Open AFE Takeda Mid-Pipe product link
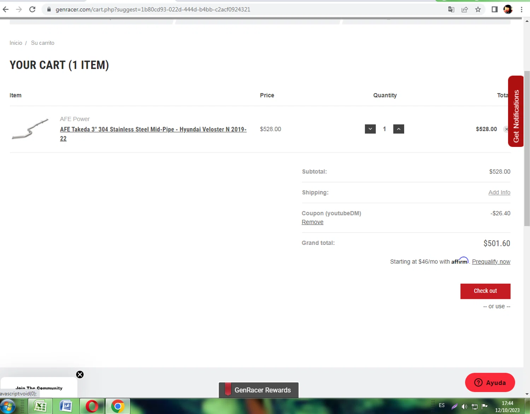The width and height of the screenshot is (530, 414). click(x=153, y=134)
